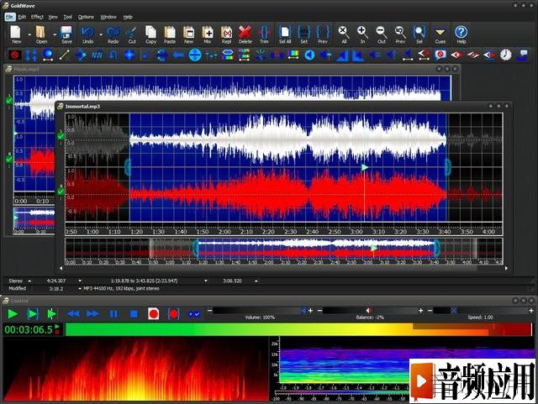Decrease balance with minus button
The image size is (538, 404).
319,311
